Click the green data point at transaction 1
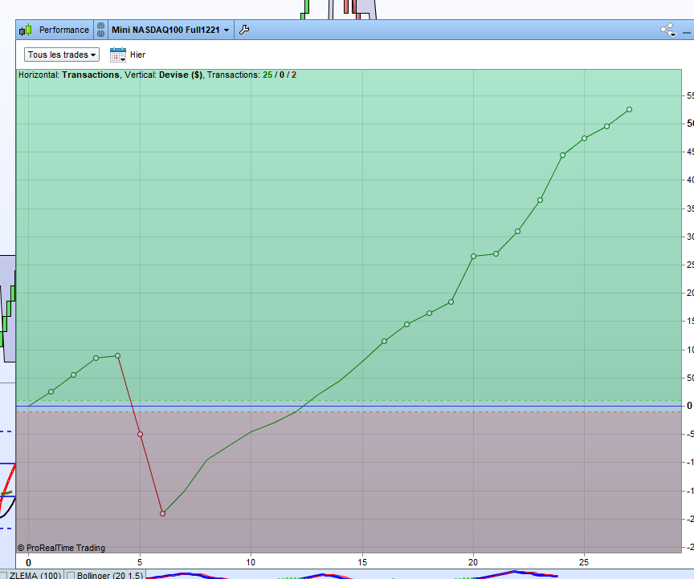 (51, 391)
